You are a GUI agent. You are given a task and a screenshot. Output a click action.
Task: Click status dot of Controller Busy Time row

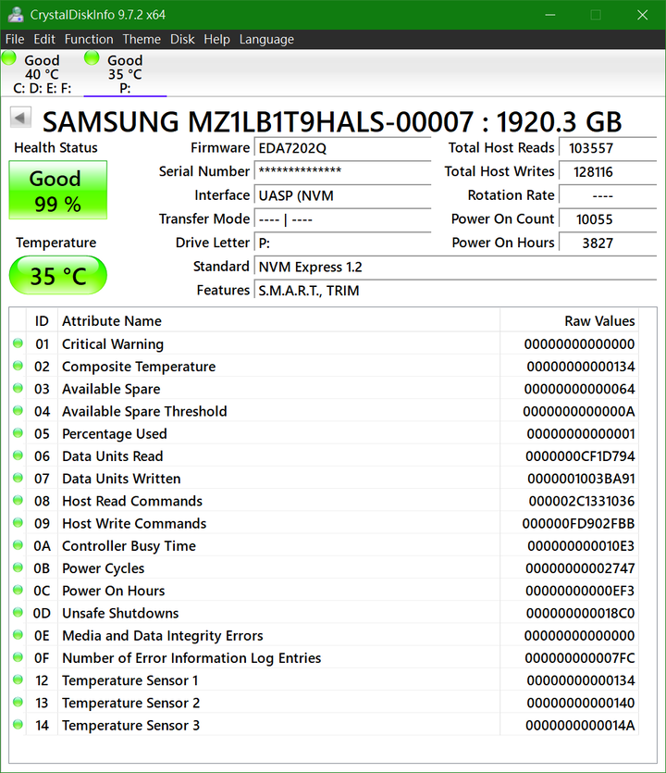pyautogui.click(x=18, y=545)
